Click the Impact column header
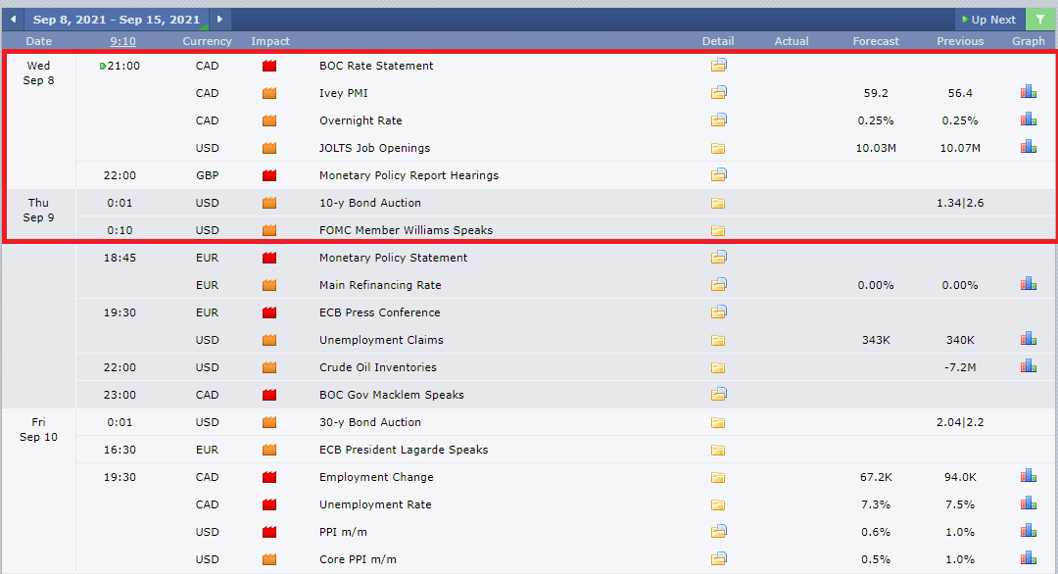Viewport: 1058px width, 574px height. (270, 41)
